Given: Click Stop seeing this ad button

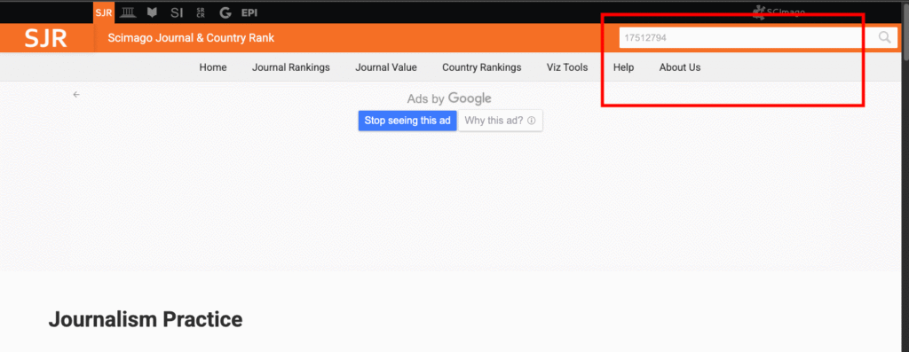Looking at the screenshot, I should pyautogui.click(x=407, y=121).
